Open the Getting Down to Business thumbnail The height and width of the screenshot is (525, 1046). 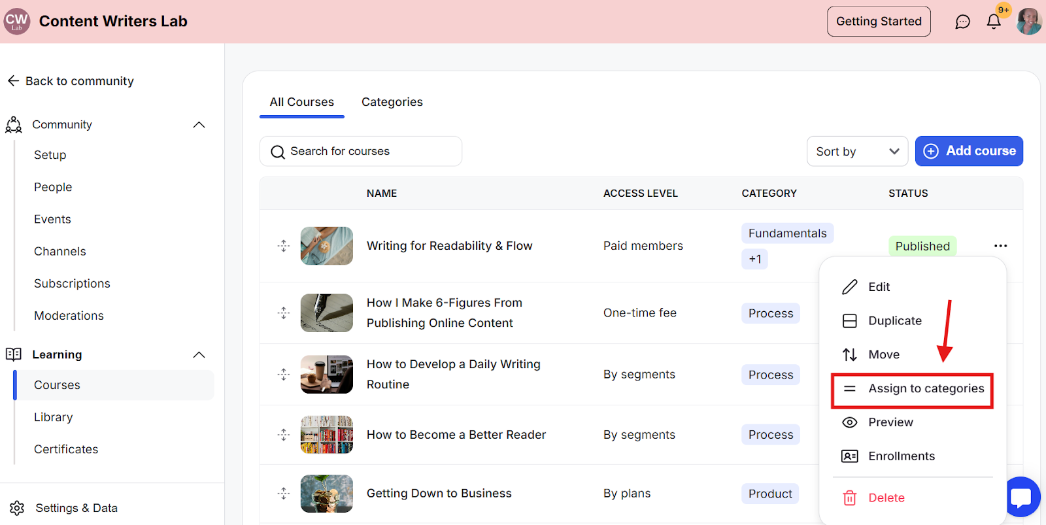327,494
